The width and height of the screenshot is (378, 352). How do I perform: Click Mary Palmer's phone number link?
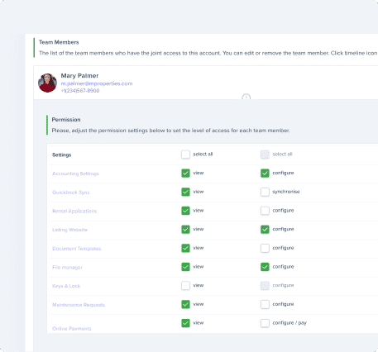tap(80, 91)
